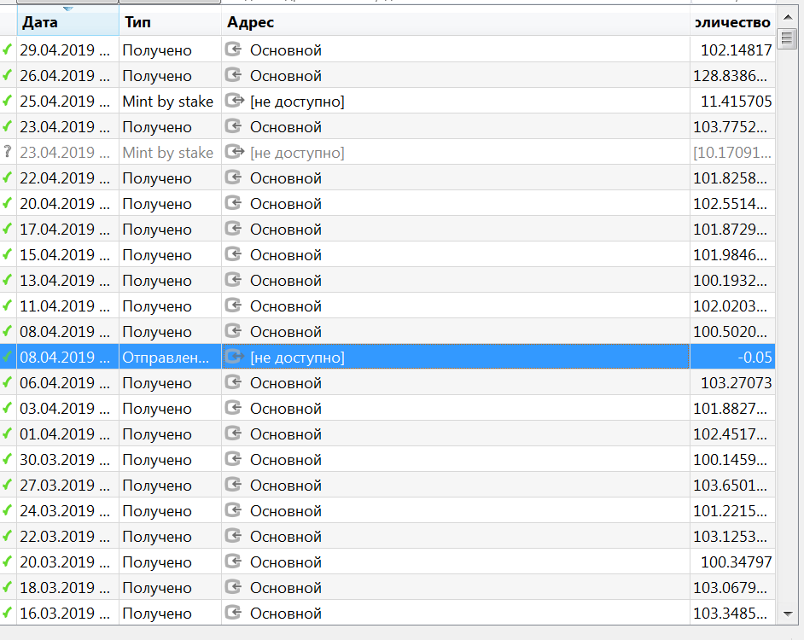Sort by the Тип column header

170,22
